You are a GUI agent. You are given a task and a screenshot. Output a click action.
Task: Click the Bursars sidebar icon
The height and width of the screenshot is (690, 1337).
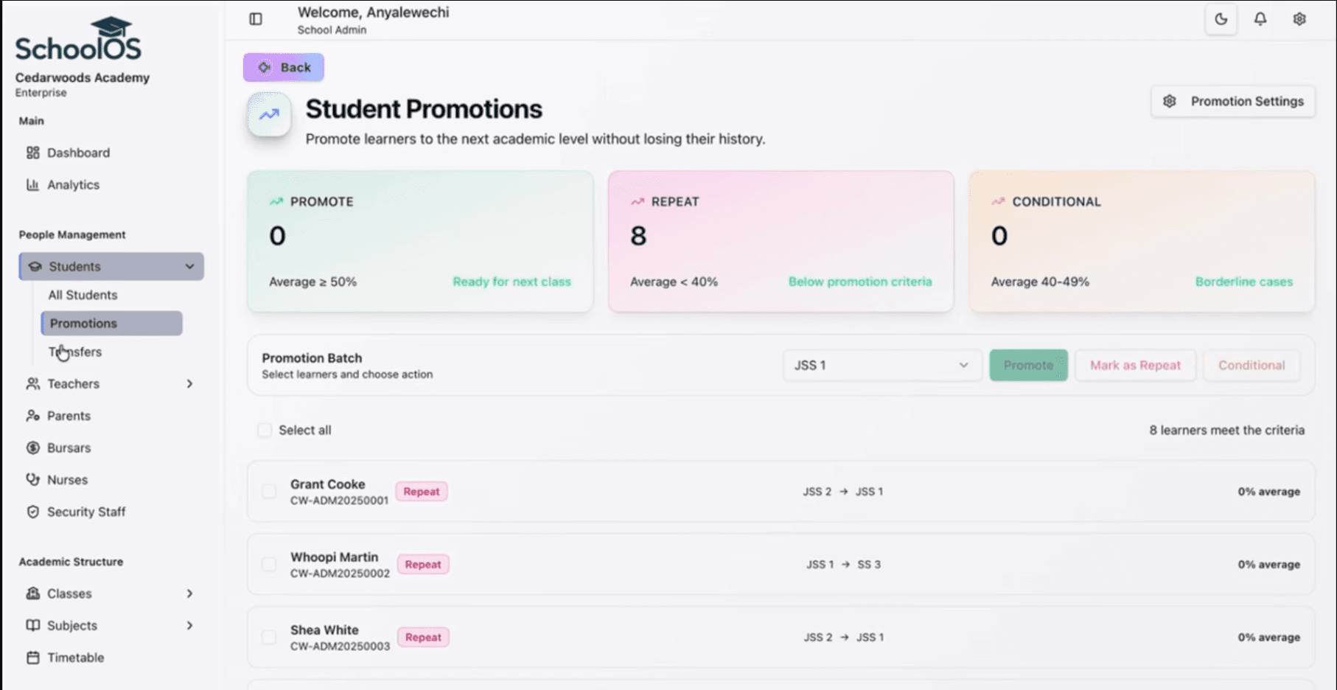(x=32, y=447)
